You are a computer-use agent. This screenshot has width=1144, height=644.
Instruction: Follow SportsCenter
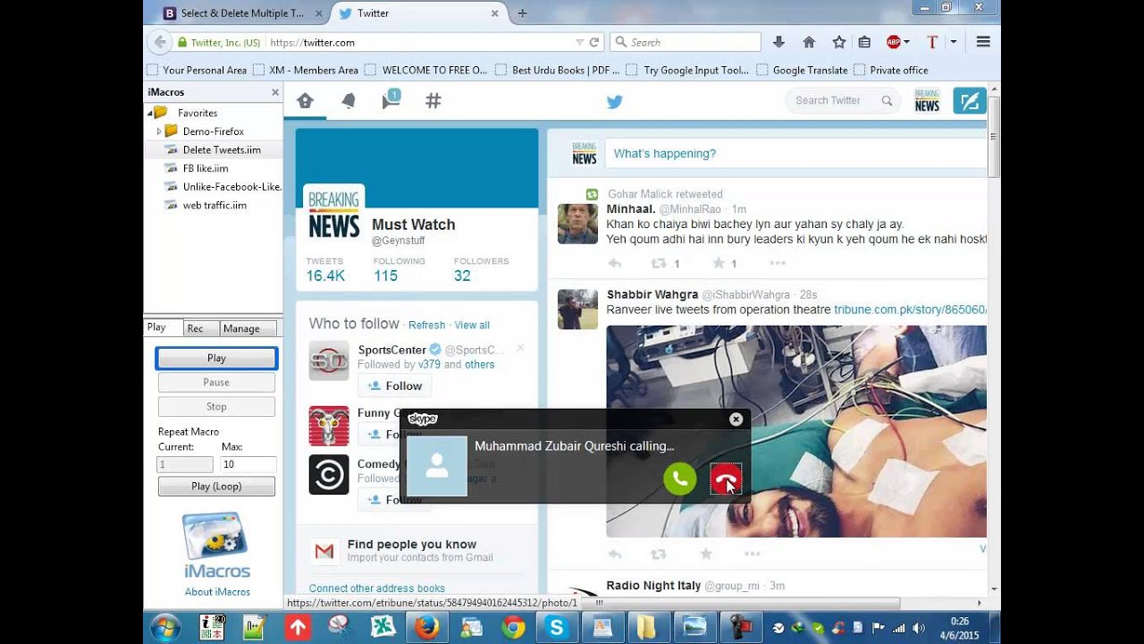[394, 386]
